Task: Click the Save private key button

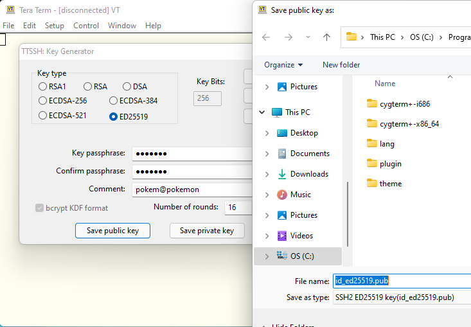Action: [207, 231]
